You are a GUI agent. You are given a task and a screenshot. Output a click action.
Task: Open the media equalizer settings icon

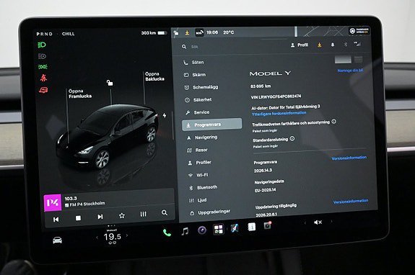tap(143, 214)
